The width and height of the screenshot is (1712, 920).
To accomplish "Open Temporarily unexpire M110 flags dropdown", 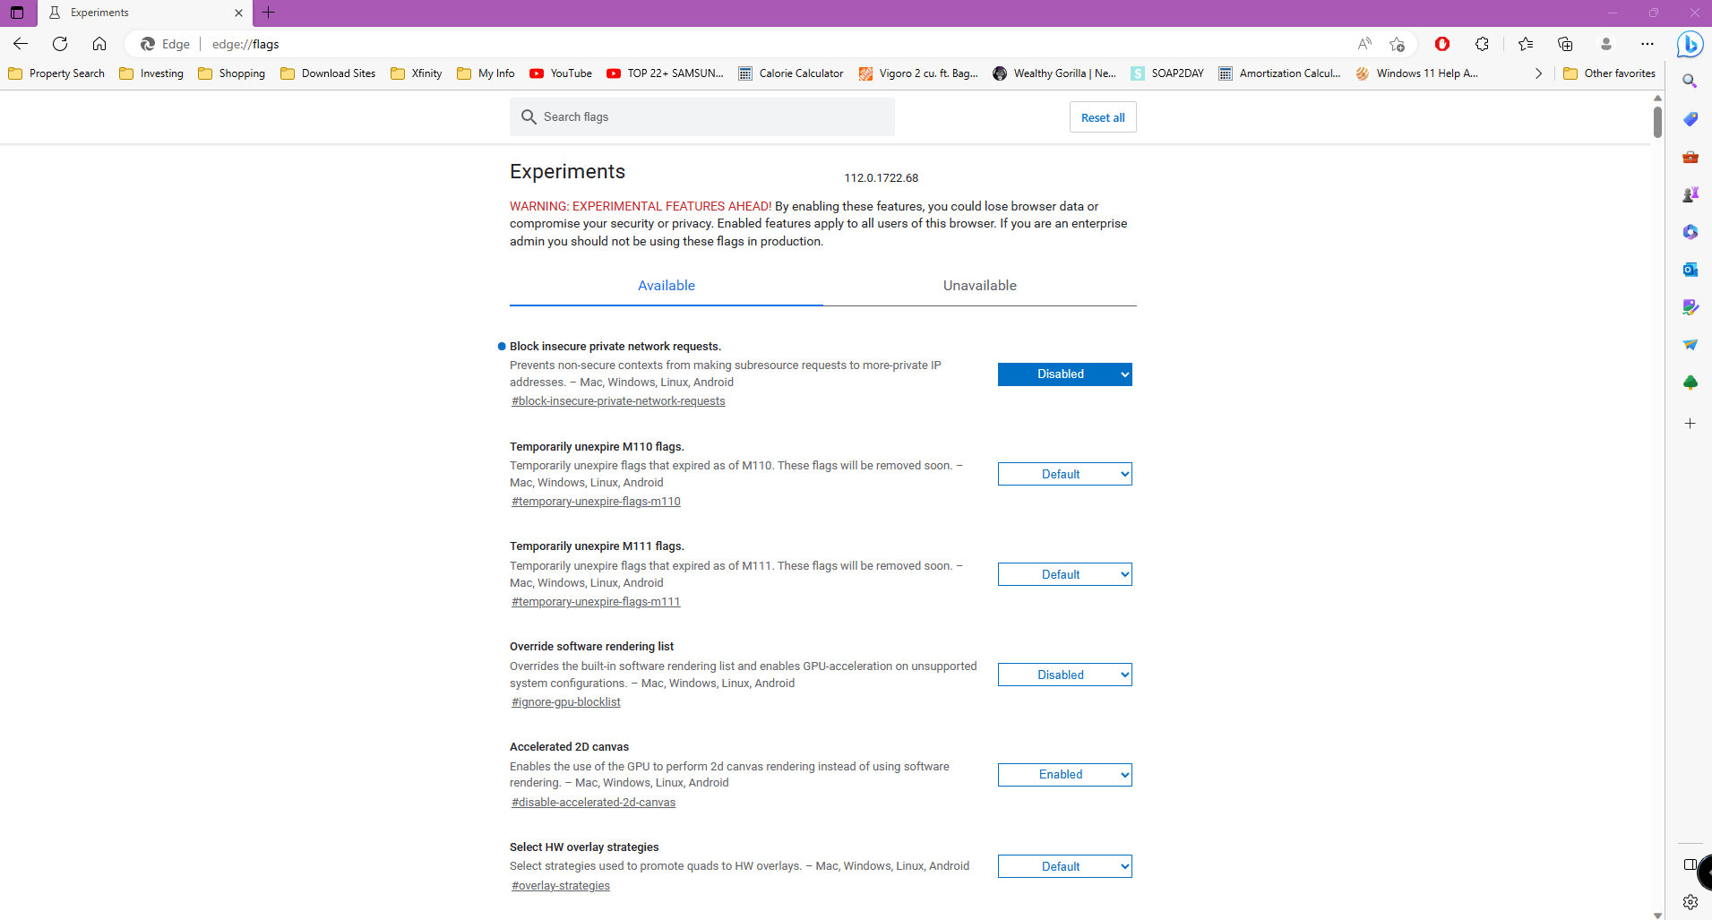I will tap(1065, 474).
